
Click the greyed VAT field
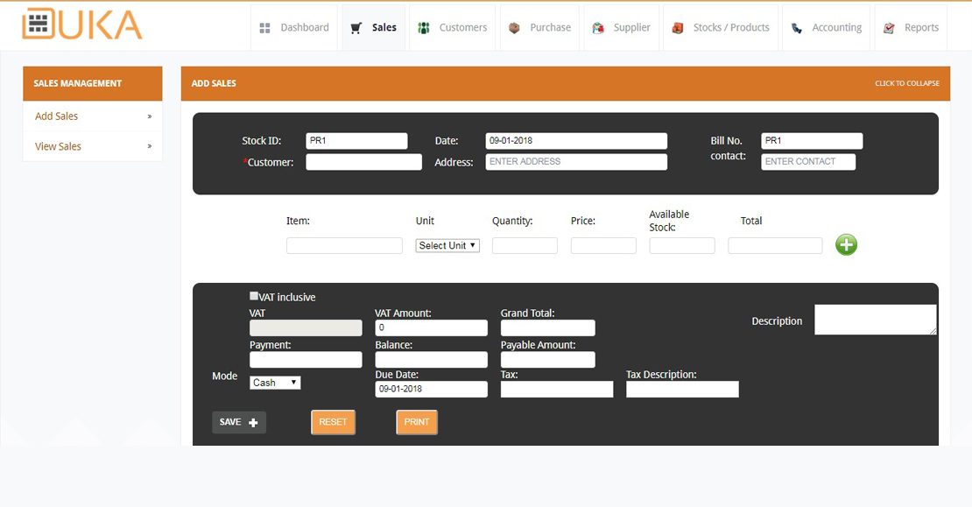(306, 327)
